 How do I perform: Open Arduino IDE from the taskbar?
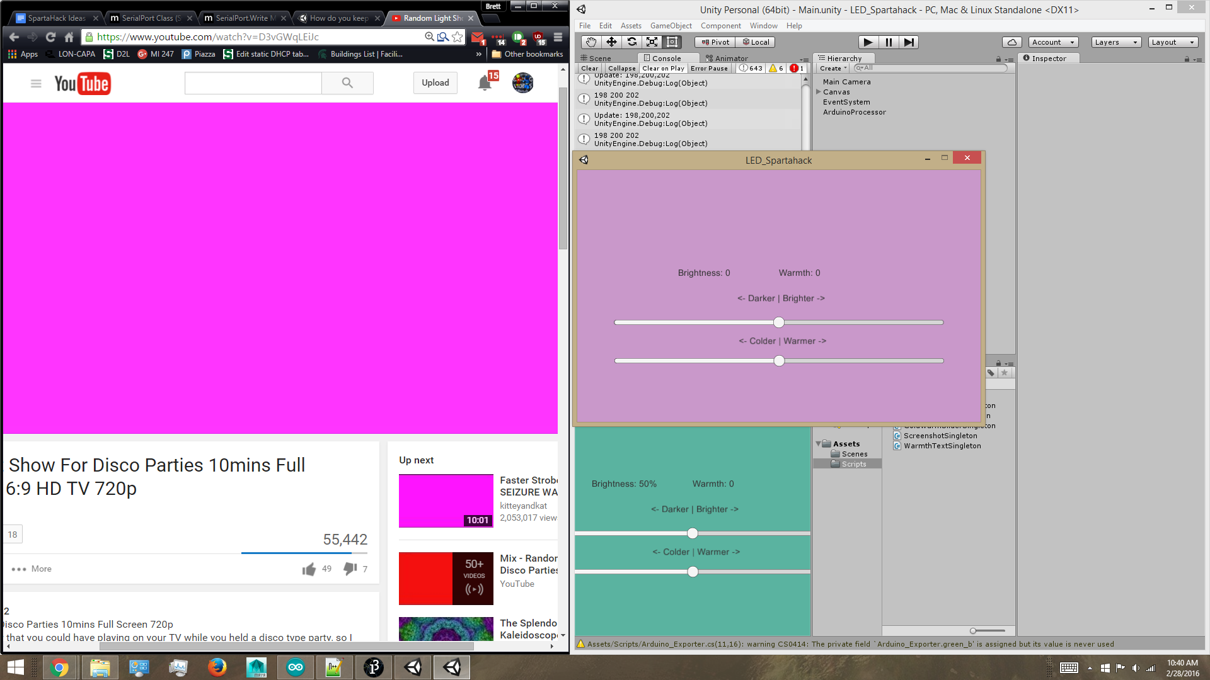296,667
